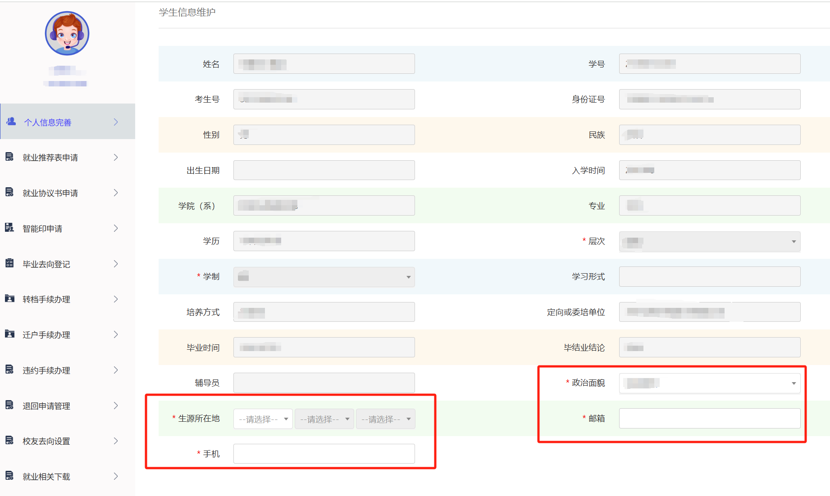830x496 pixels.
Task: Open the 学制 dropdown
Action: coord(324,277)
